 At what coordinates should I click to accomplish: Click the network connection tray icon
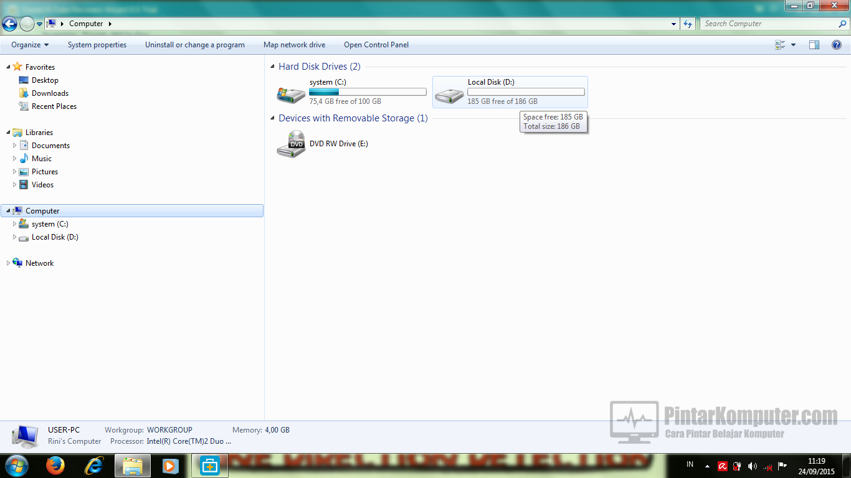pyautogui.click(x=768, y=466)
